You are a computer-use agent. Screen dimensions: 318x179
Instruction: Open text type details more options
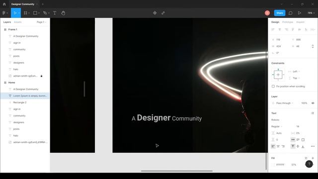[313, 146]
